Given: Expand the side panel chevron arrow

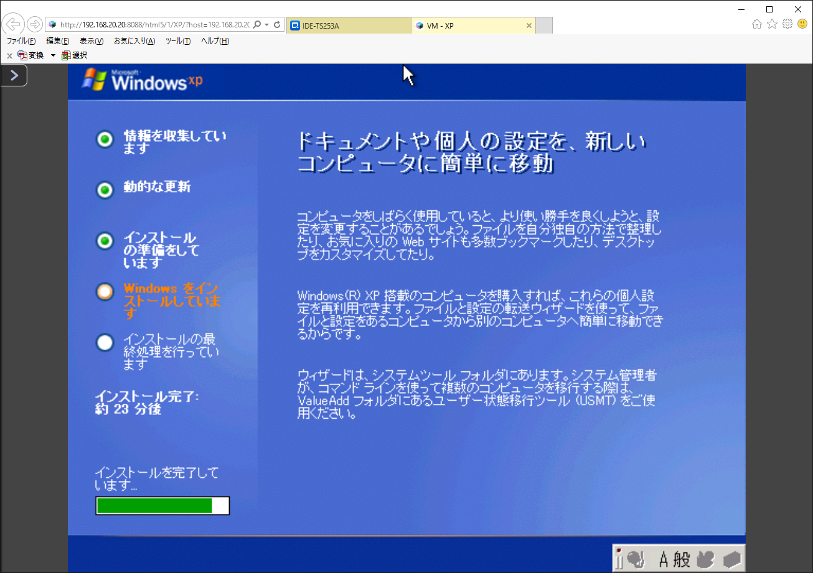Looking at the screenshot, I should 14,75.
